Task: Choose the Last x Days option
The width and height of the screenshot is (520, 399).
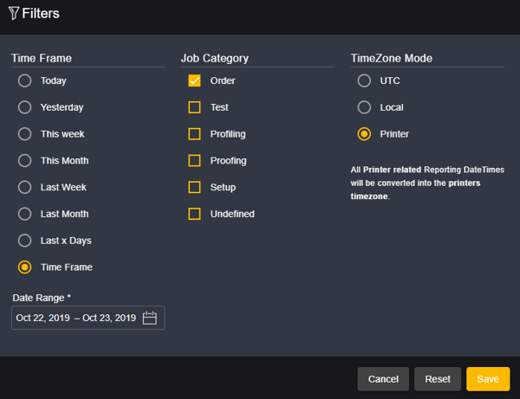Action: tap(25, 241)
